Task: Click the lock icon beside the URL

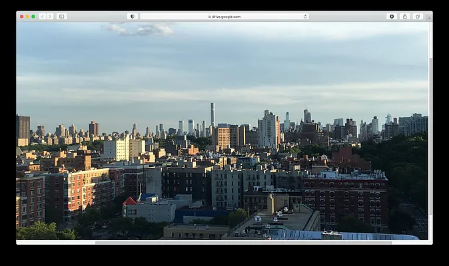Action: point(209,17)
